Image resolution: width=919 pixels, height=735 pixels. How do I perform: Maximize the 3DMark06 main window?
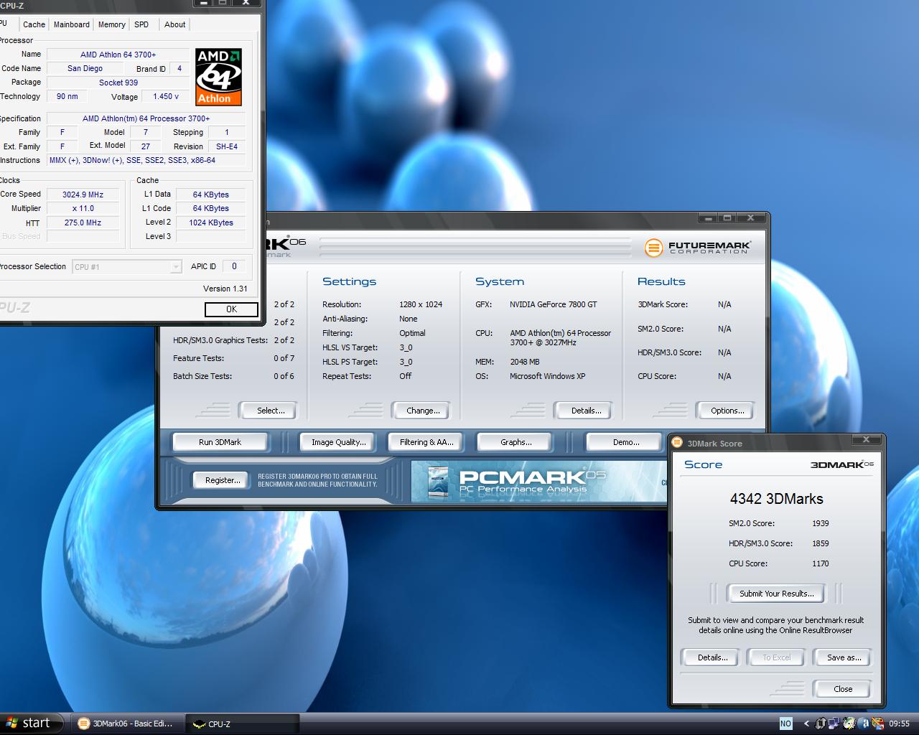click(727, 217)
